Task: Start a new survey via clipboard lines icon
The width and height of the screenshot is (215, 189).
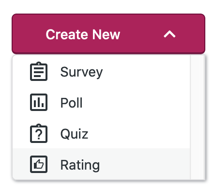Action: point(39,71)
